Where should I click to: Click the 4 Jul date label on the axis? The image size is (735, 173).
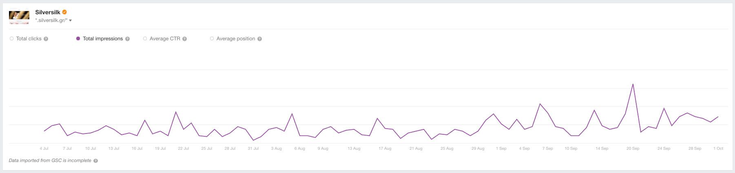[x=44, y=149]
